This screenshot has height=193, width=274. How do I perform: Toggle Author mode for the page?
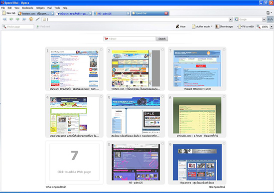(202, 26)
